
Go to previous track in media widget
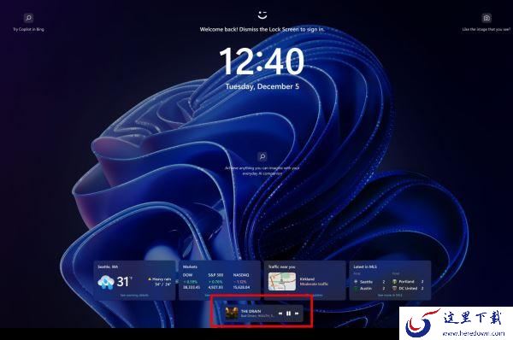point(280,314)
